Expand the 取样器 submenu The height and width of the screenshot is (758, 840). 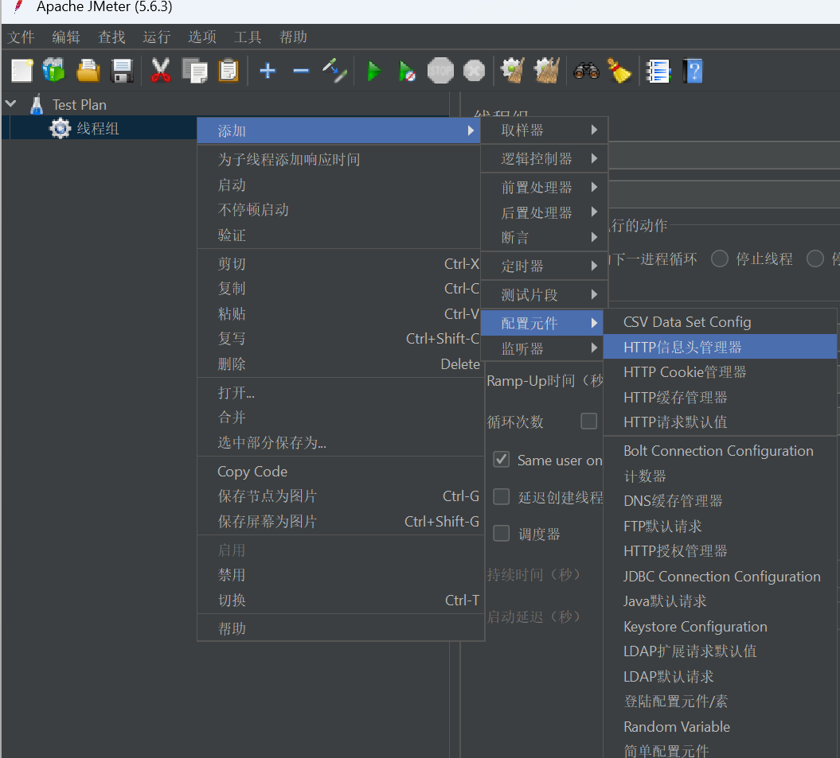pyautogui.click(x=545, y=130)
